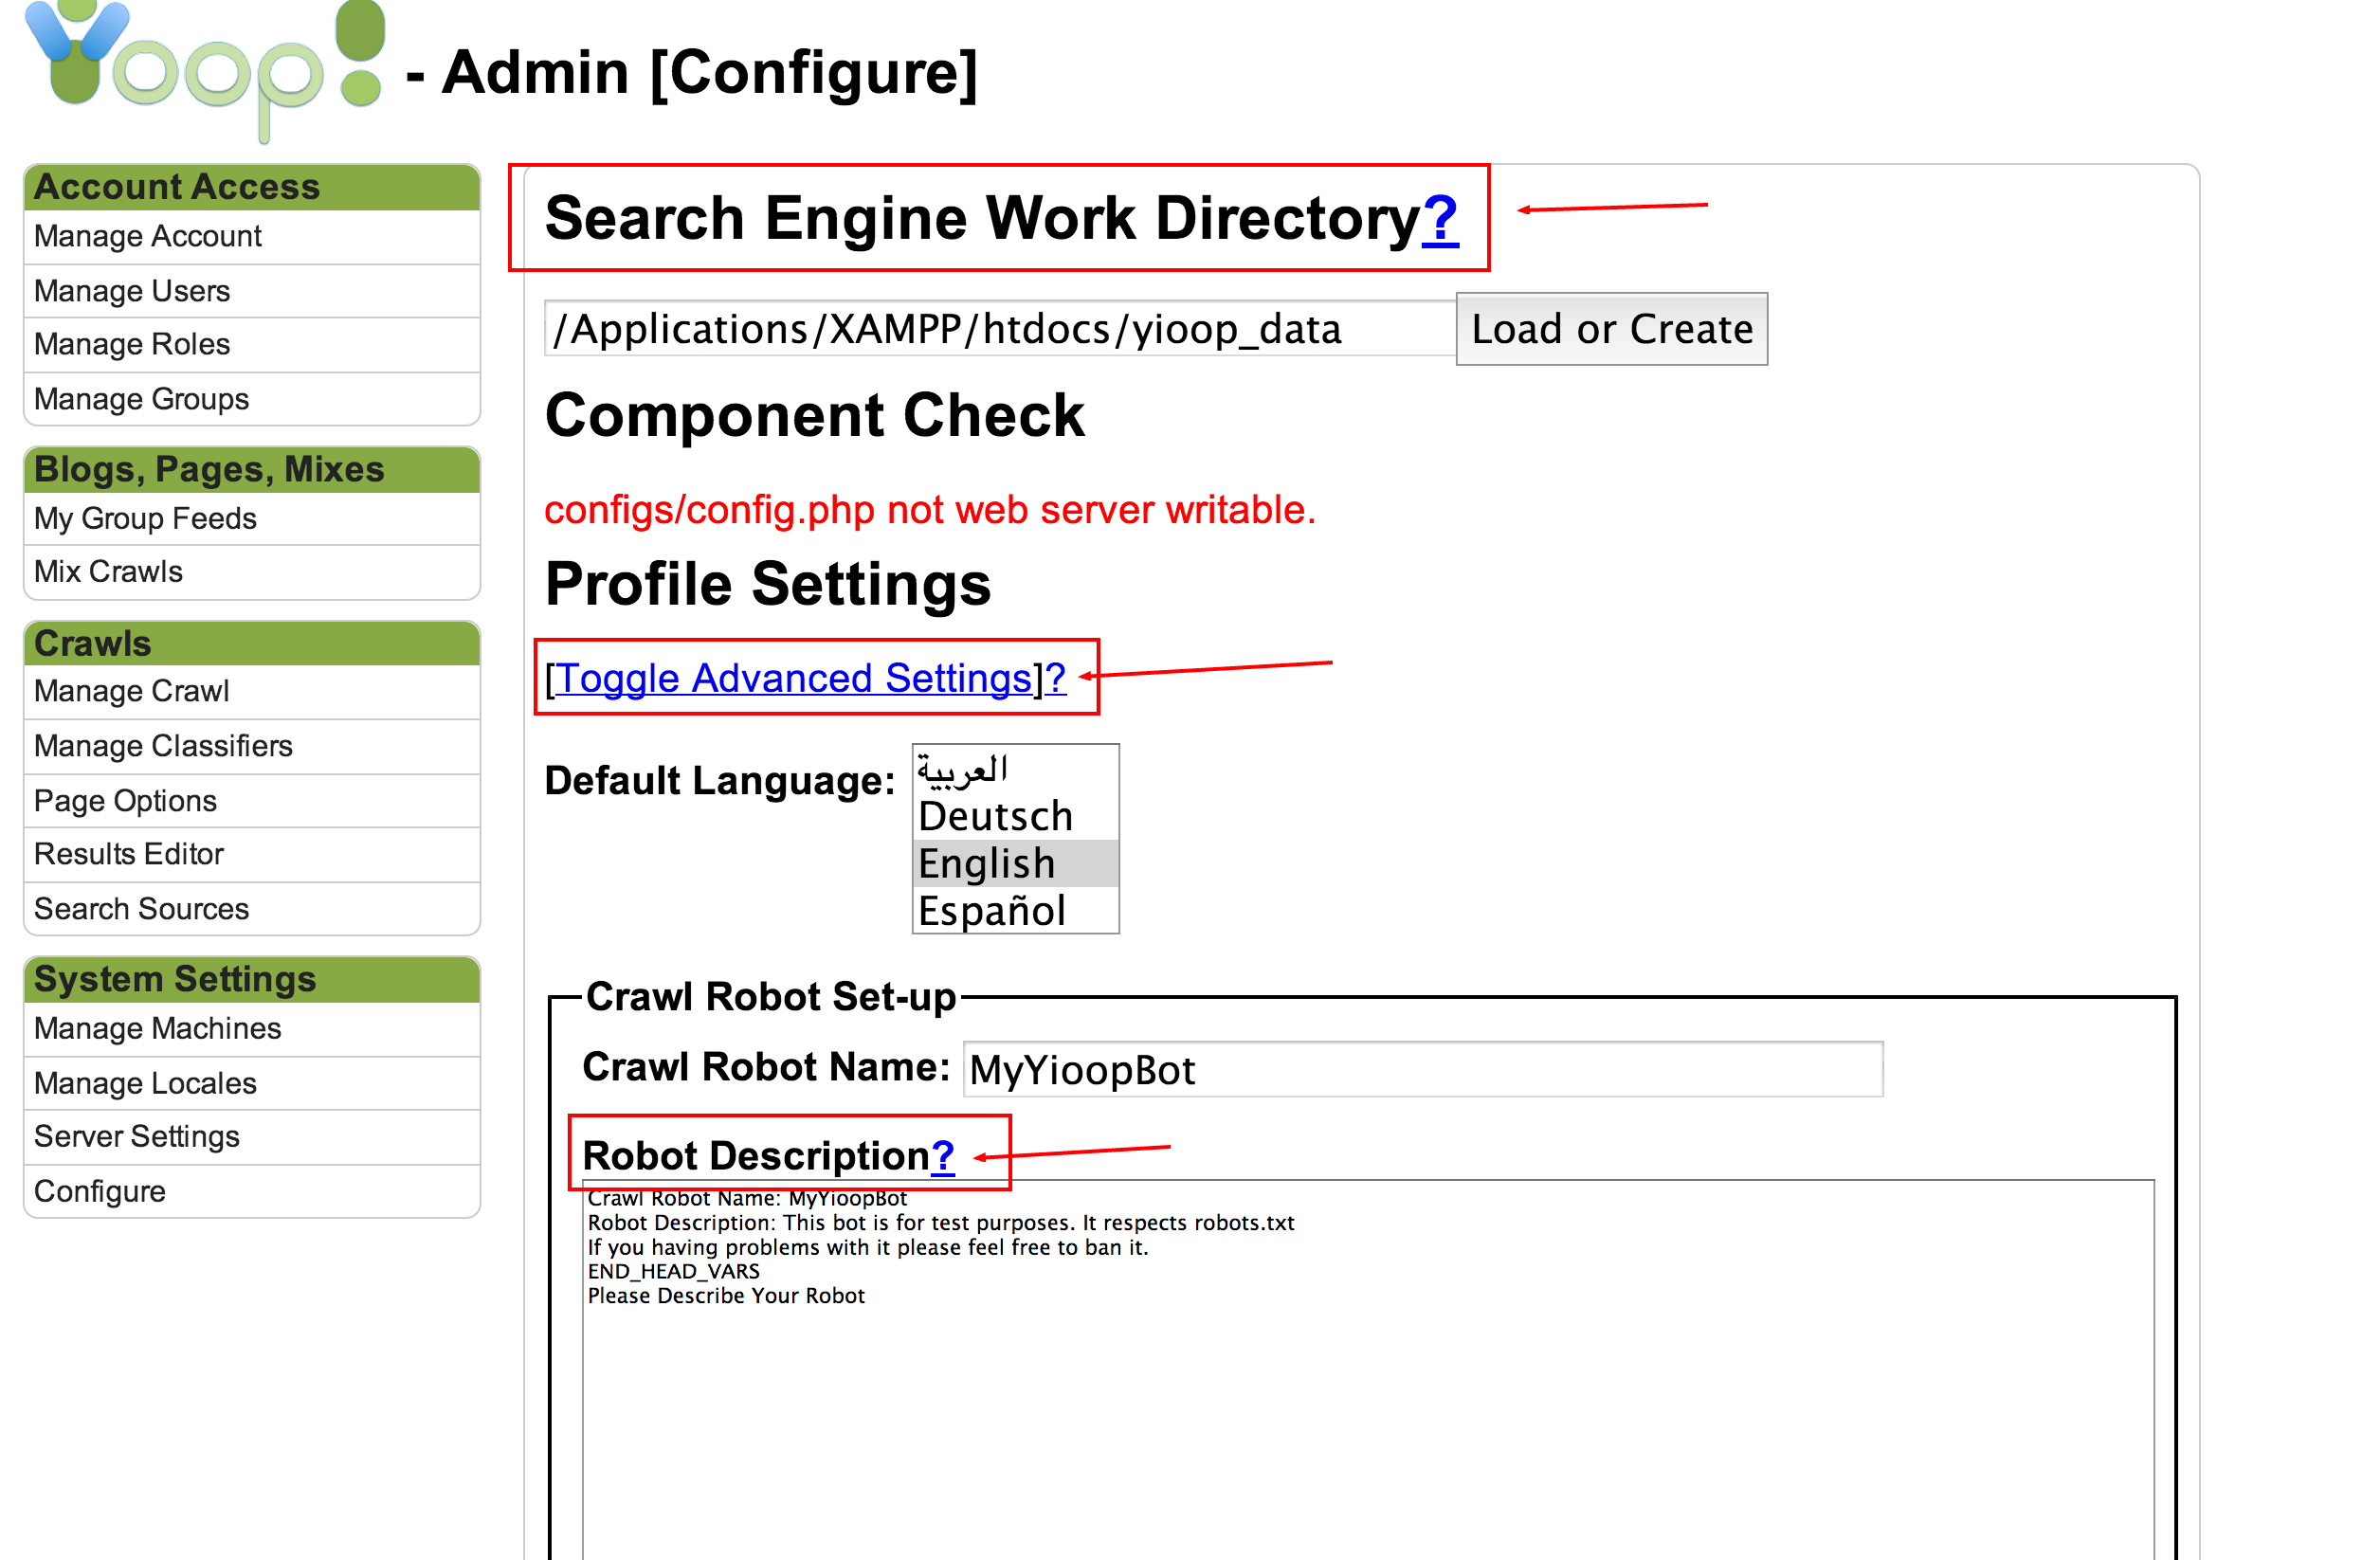2380x1560 pixels.
Task: Click the Account Access section header
Action: click(x=252, y=187)
